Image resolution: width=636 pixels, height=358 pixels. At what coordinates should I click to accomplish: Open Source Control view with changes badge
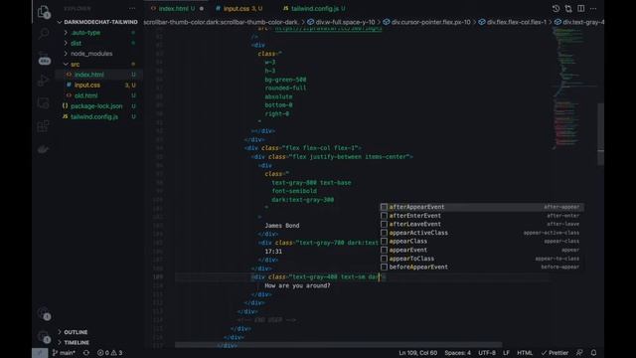point(44,58)
